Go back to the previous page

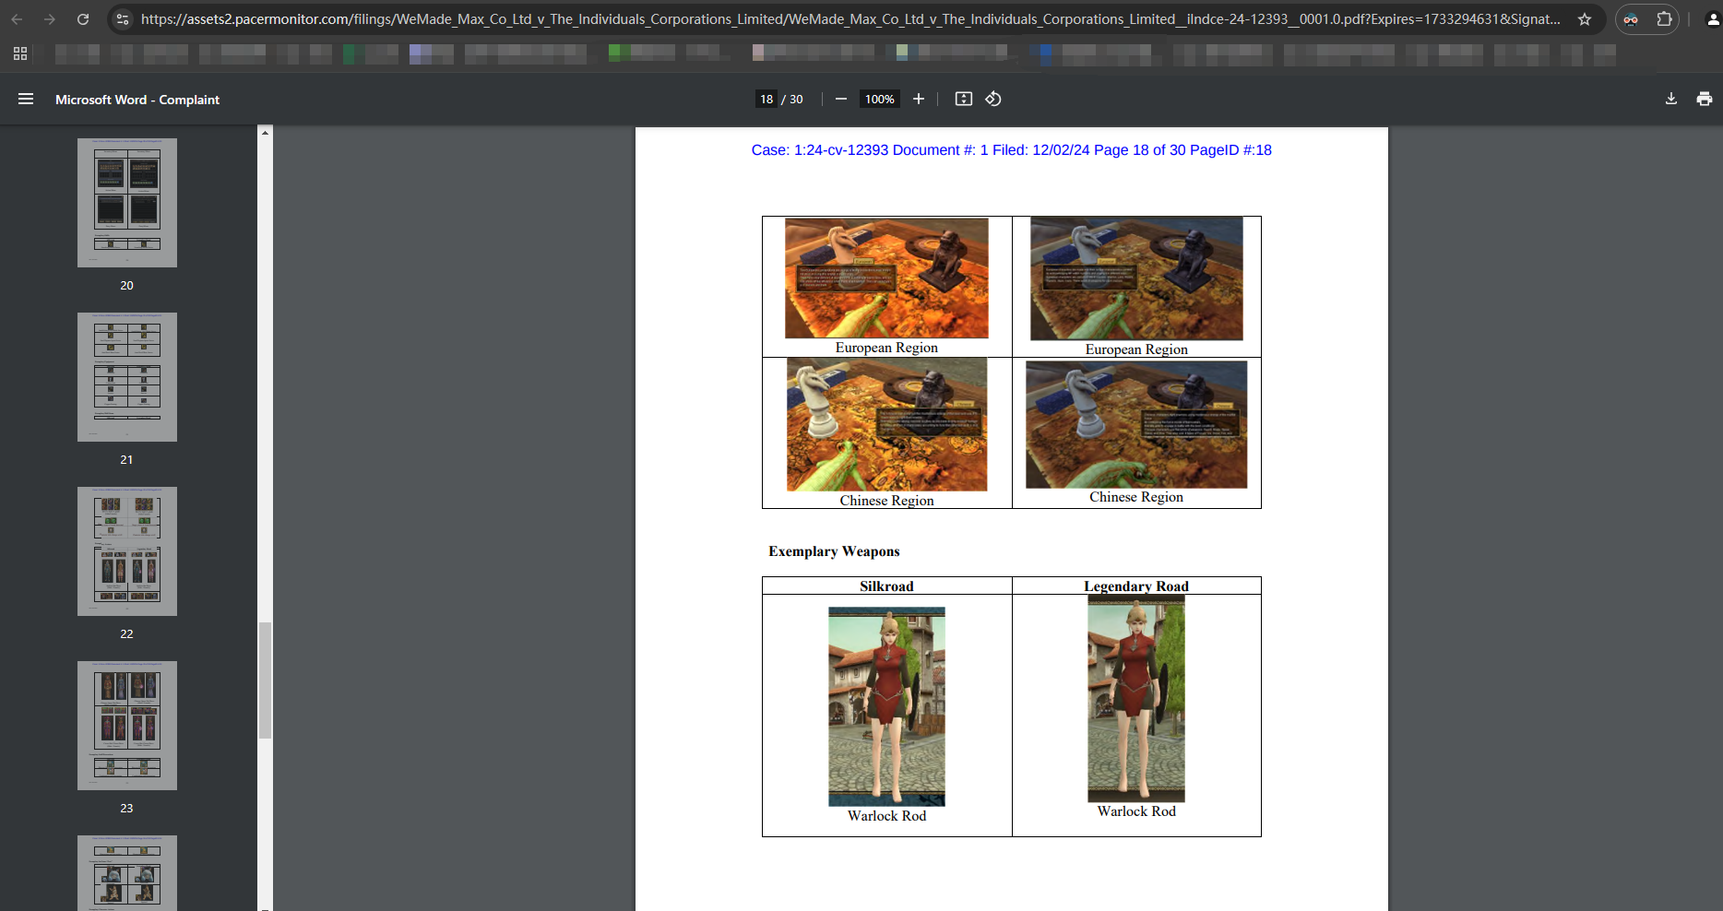18,18
